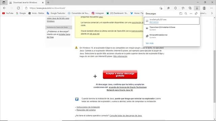
Task: Open the YouTube bookmark
Action: coord(8,13)
